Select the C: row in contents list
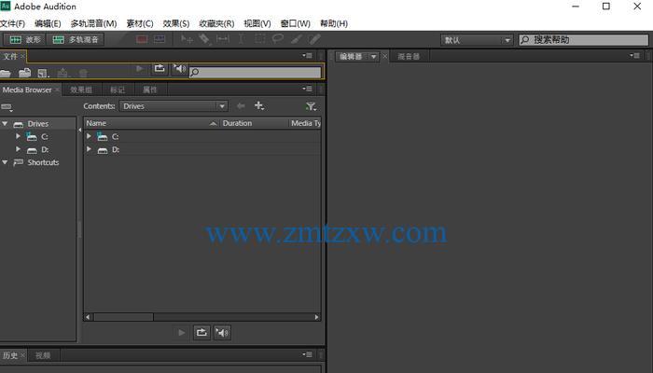The height and width of the screenshot is (373, 653). [x=202, y=136]
